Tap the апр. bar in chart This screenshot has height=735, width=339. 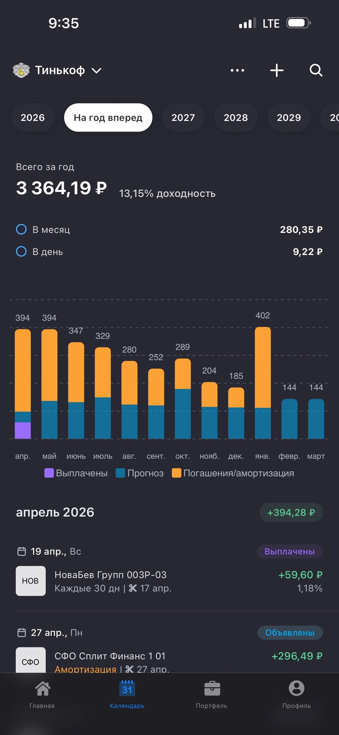click(23, 384)
